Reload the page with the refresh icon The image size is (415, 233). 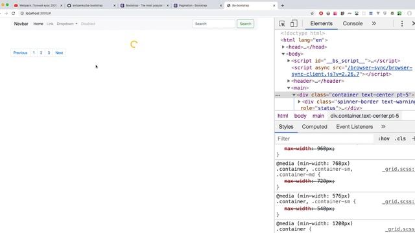tap(13, 13)
